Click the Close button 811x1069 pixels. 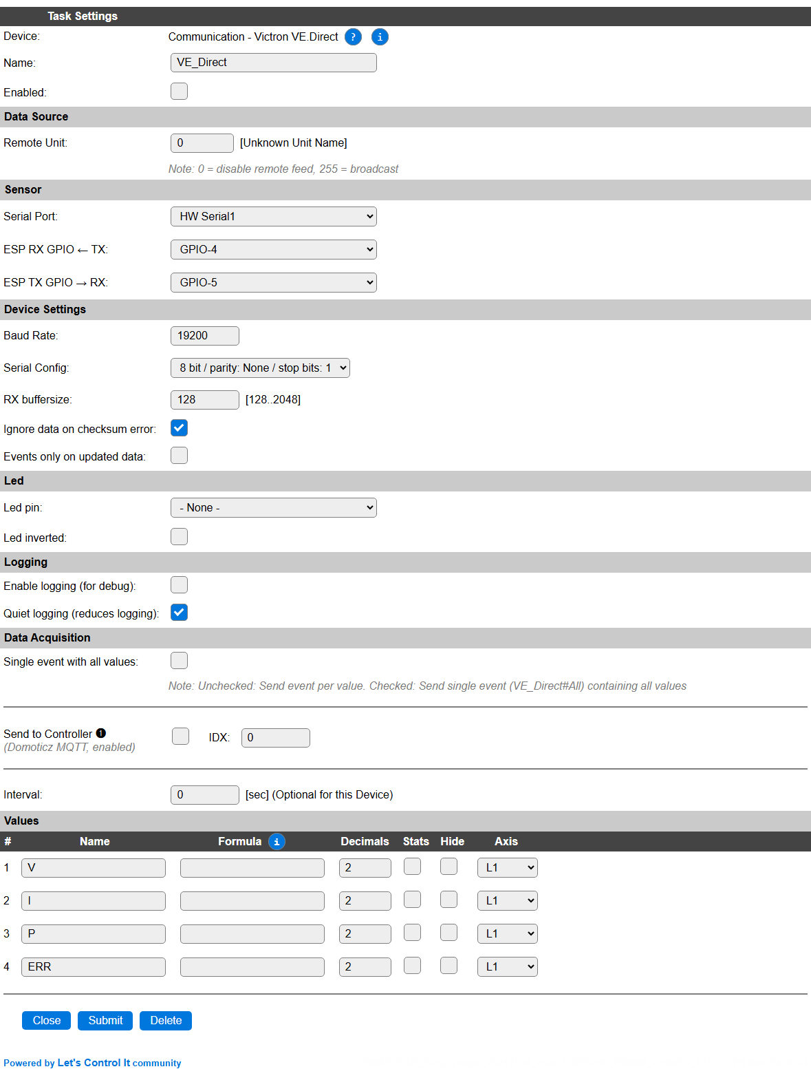[x=47, y=1020]
